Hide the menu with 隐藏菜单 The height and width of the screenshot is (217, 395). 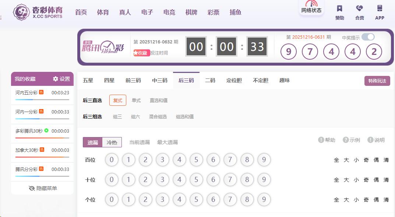[43, 188]
